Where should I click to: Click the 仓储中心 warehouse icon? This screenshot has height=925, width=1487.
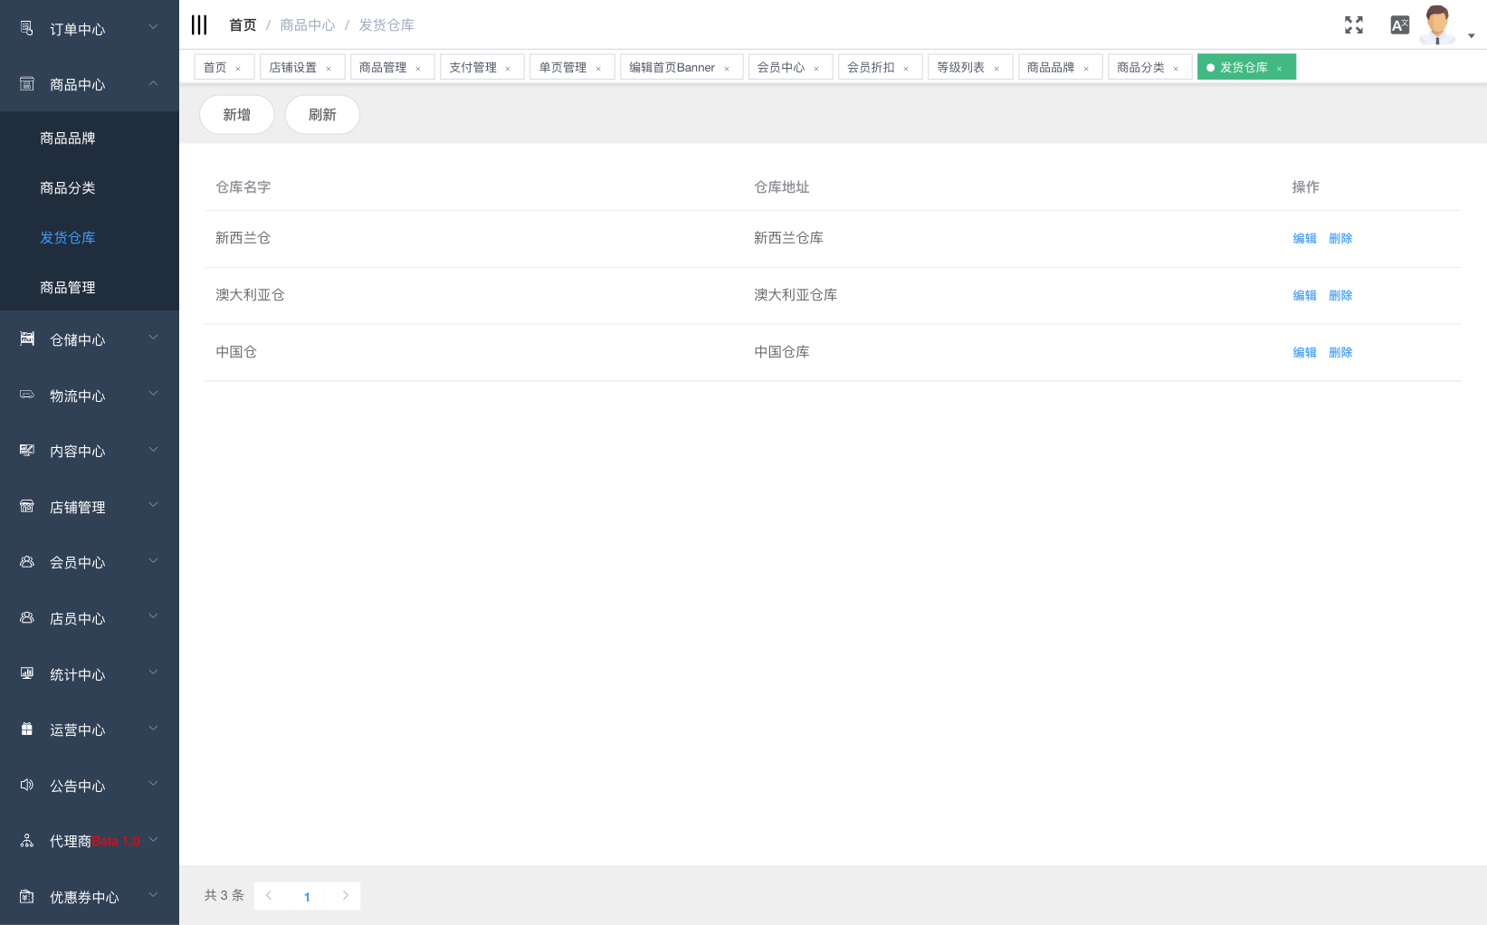27,339
